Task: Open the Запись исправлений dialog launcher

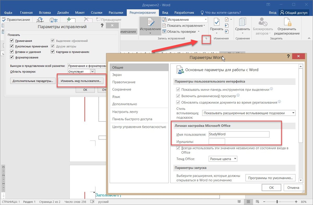Action: point(206,38)
